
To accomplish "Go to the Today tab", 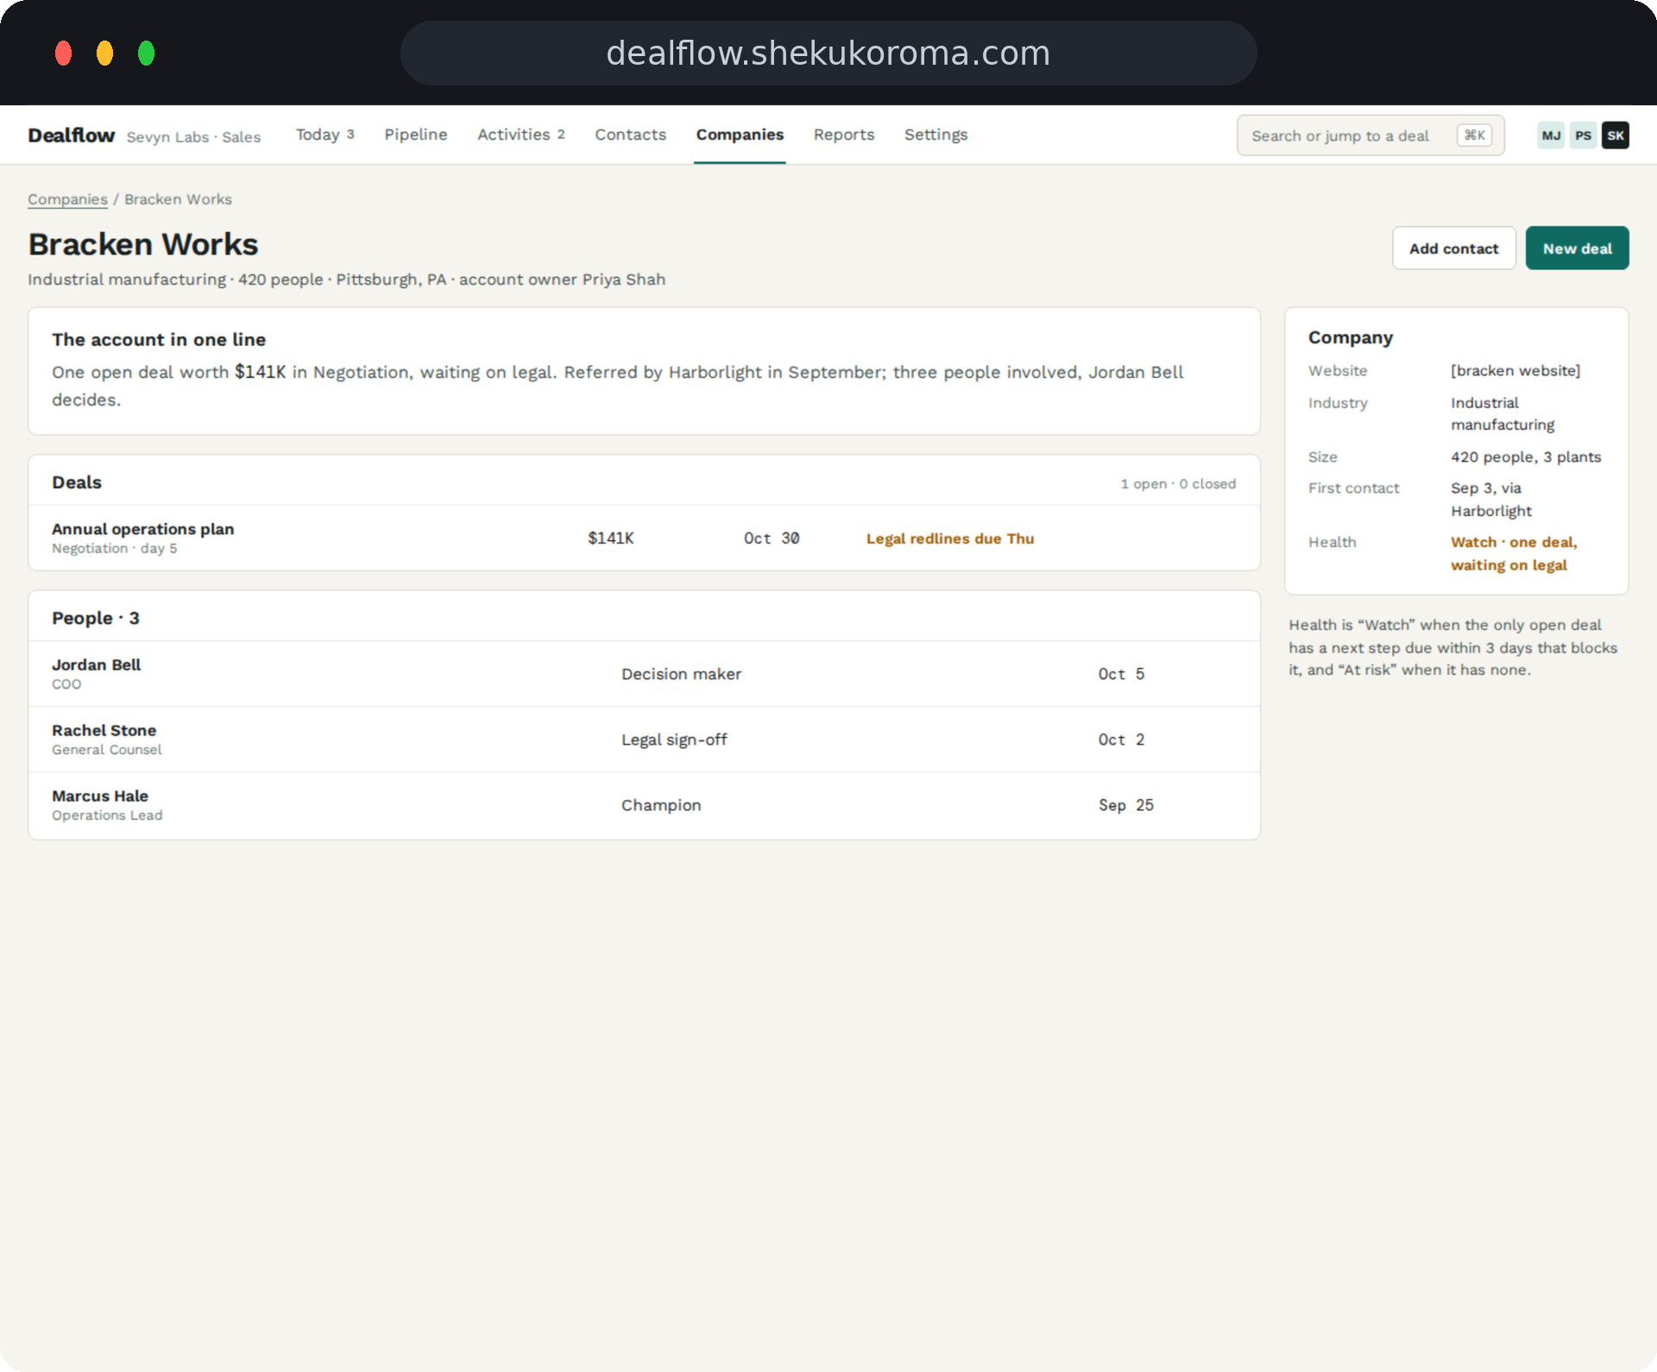I will pyautogui.click(x=325, y=135).
